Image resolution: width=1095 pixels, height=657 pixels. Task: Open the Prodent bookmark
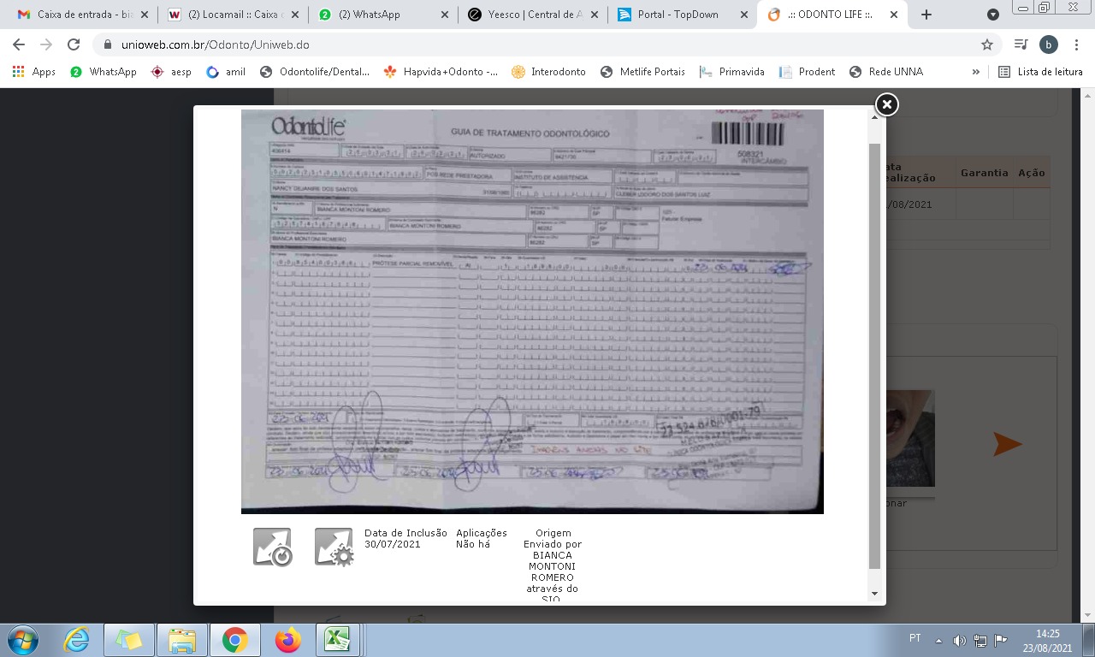click(807, 72)
